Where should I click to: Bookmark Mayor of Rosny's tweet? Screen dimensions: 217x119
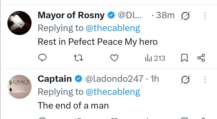pos(184,58)
